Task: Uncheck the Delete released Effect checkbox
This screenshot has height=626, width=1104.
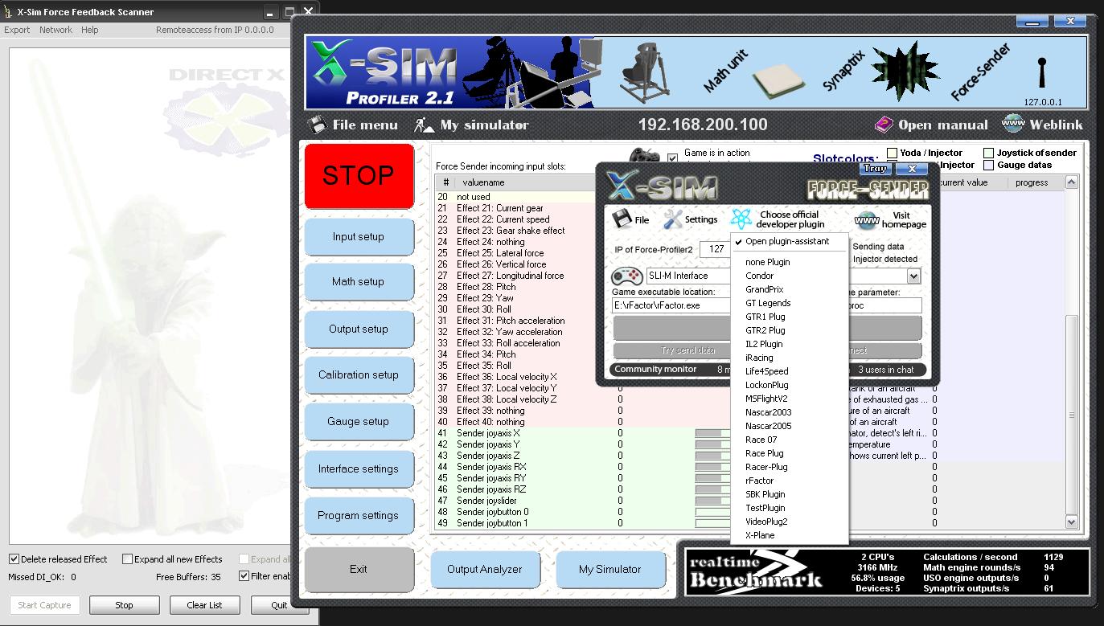Action: (x=13, y=558)
